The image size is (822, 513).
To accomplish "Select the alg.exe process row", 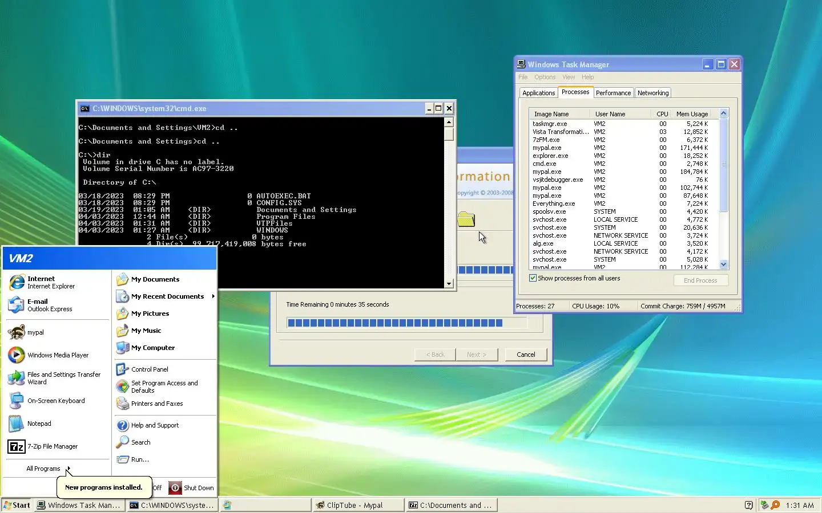I will click(624, 243).
